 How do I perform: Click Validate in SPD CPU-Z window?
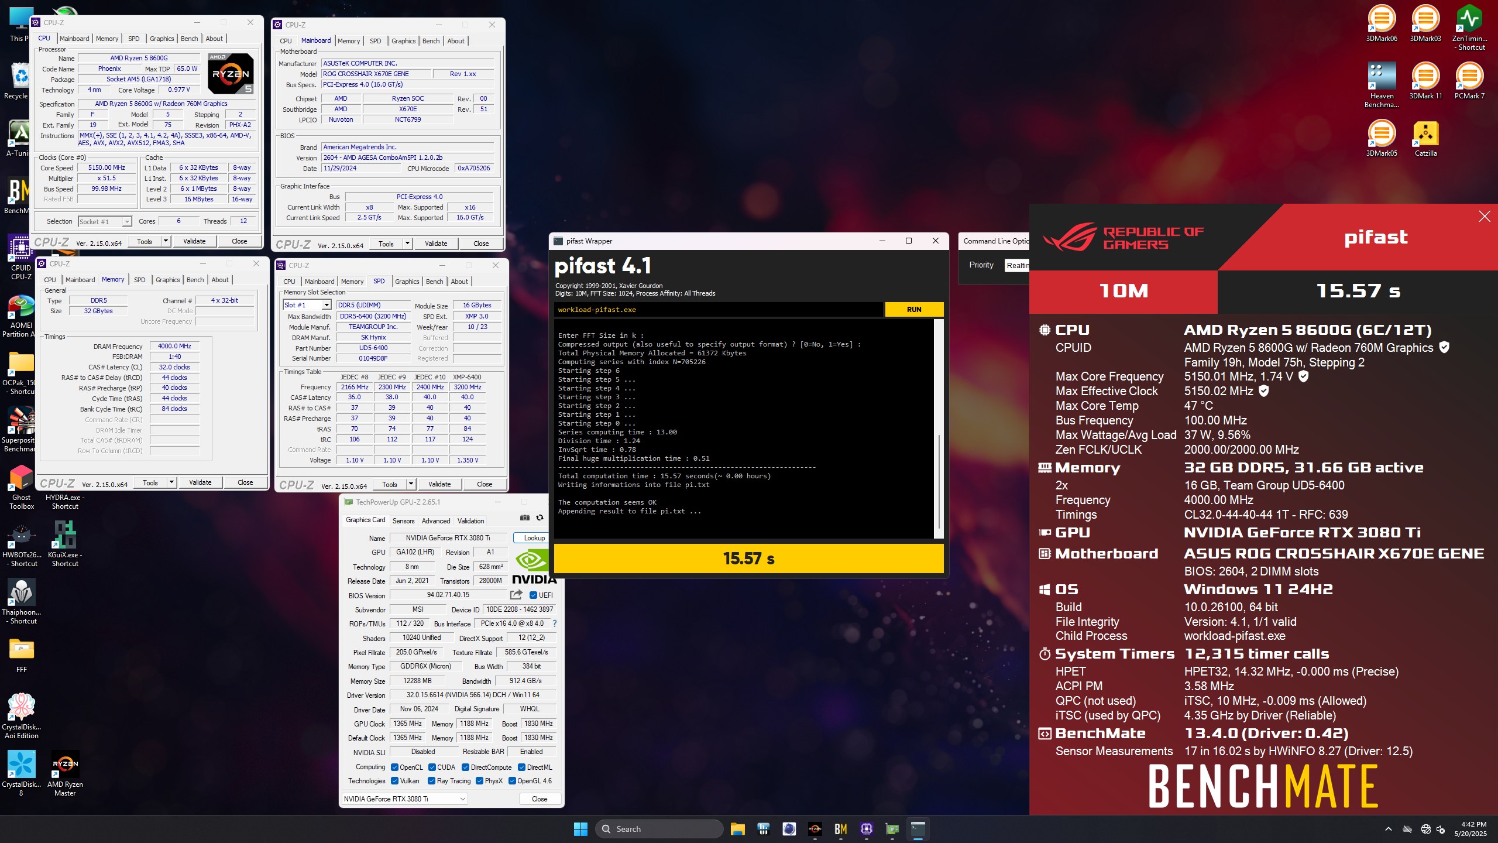click(x=439, y=484)
